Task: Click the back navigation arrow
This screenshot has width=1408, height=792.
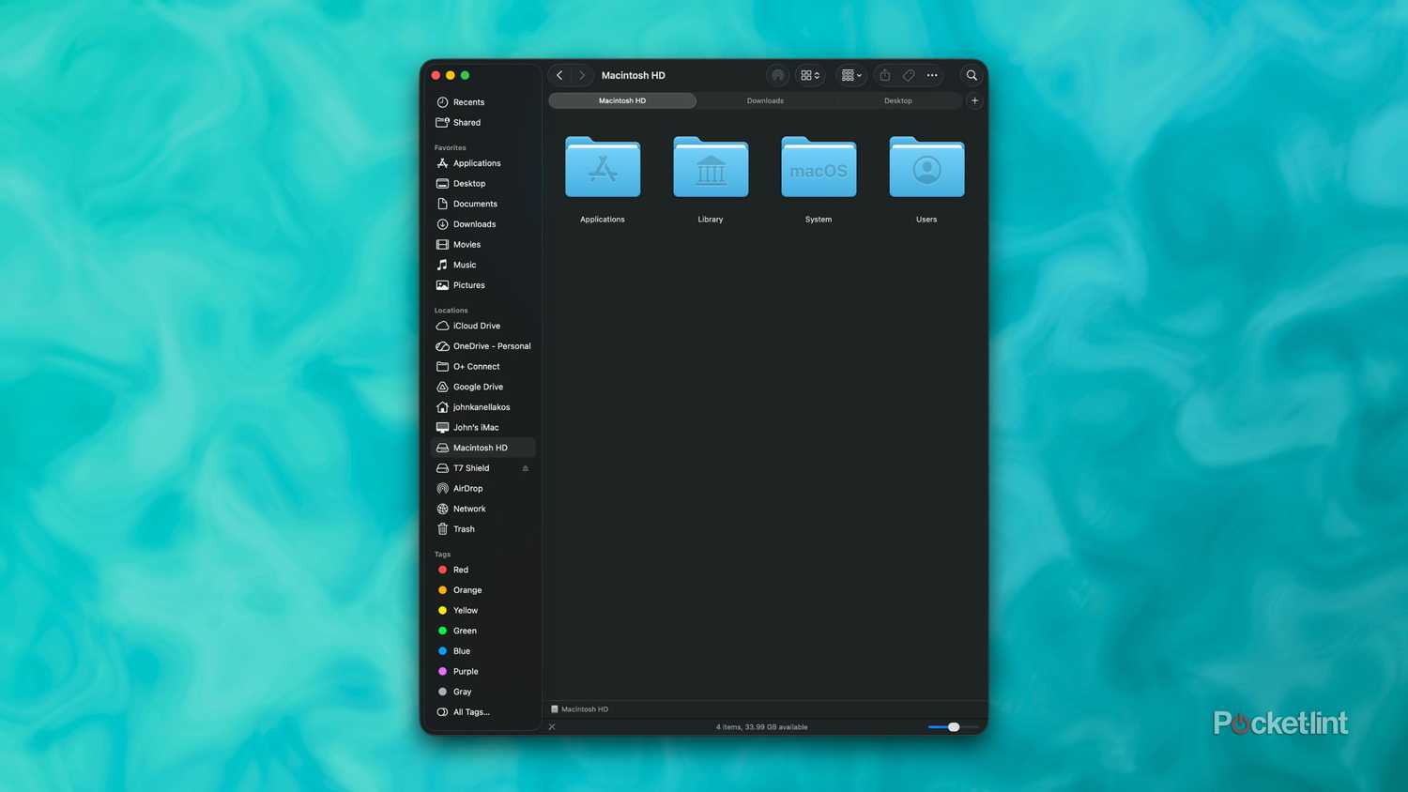Action: [559, 75]
